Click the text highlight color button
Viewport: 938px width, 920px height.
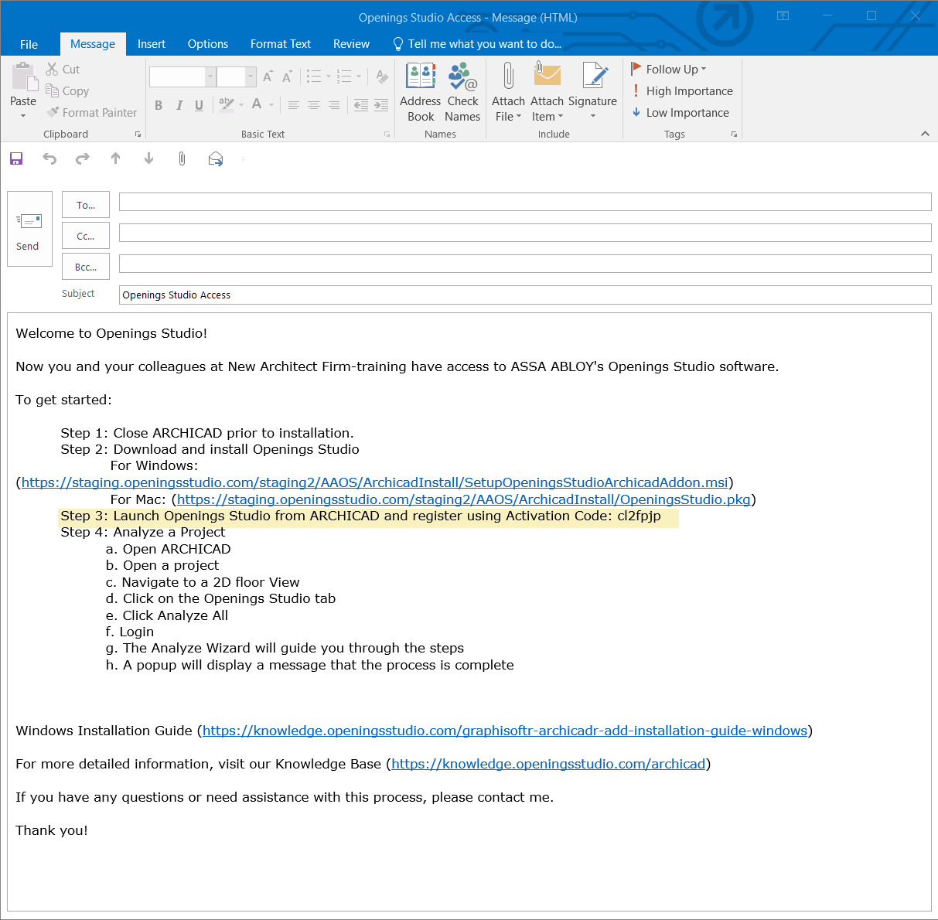[226, 104]
